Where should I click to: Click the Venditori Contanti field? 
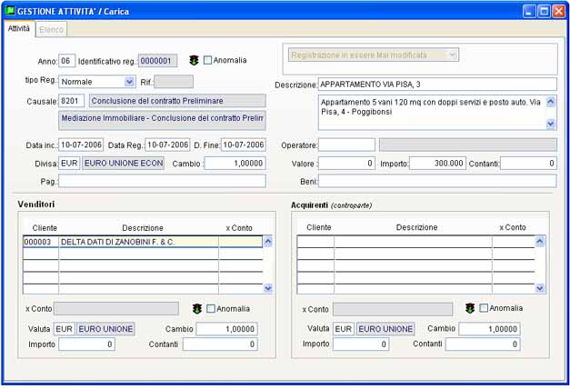(220, 344)
